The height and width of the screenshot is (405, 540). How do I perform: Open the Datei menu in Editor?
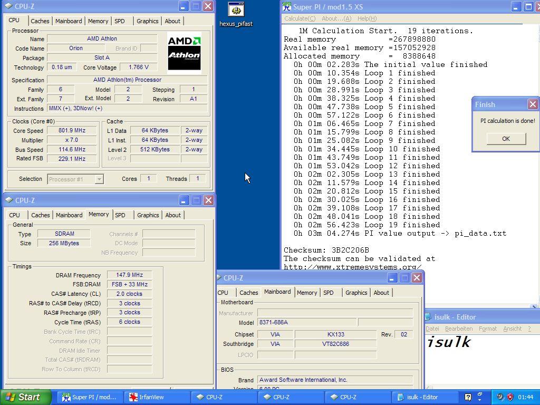pos(432,329)
